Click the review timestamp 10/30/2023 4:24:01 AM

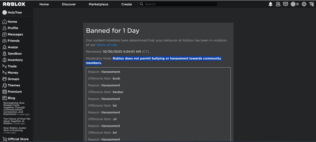[x=122, y=51]
